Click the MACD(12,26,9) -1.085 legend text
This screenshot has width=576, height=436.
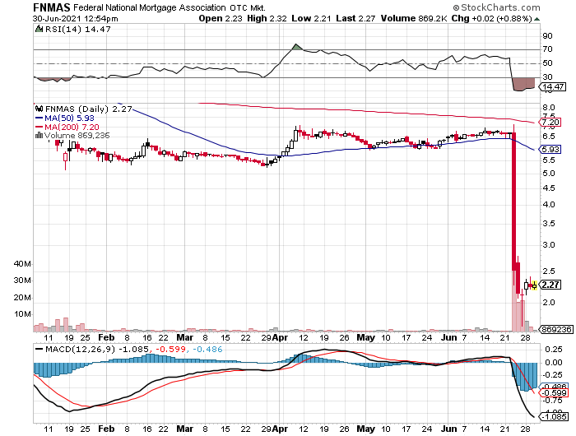[97, 350]
